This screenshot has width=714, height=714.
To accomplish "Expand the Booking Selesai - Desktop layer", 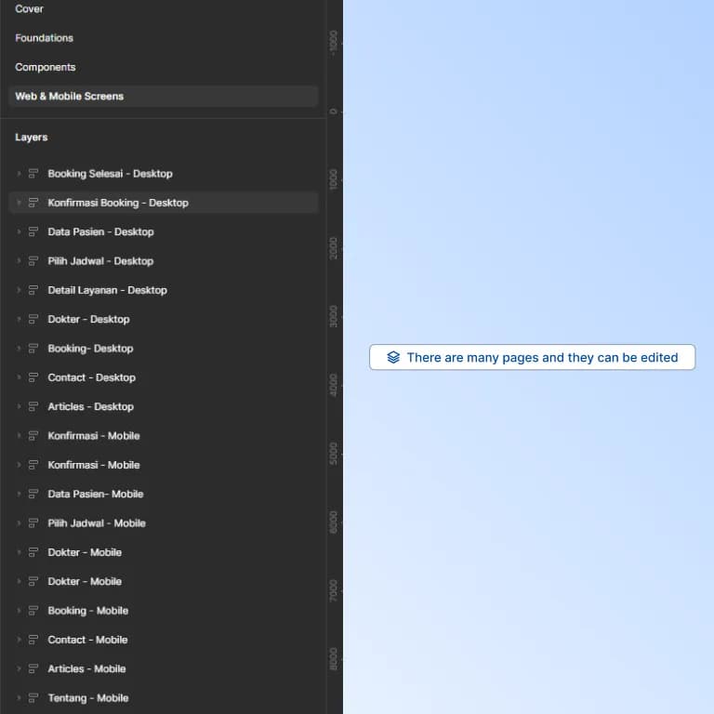I will (19, 174).
